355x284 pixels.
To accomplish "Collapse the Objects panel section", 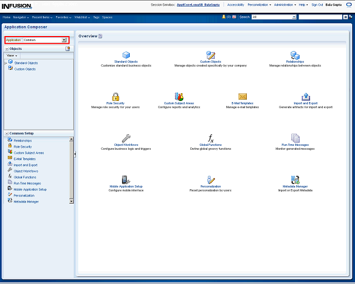I will [x=7, y=49].
